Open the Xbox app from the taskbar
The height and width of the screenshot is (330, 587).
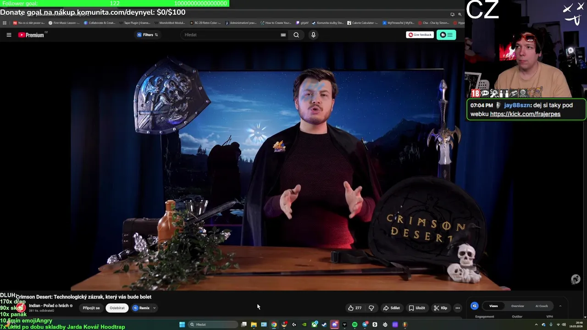[x=315, y=324]
